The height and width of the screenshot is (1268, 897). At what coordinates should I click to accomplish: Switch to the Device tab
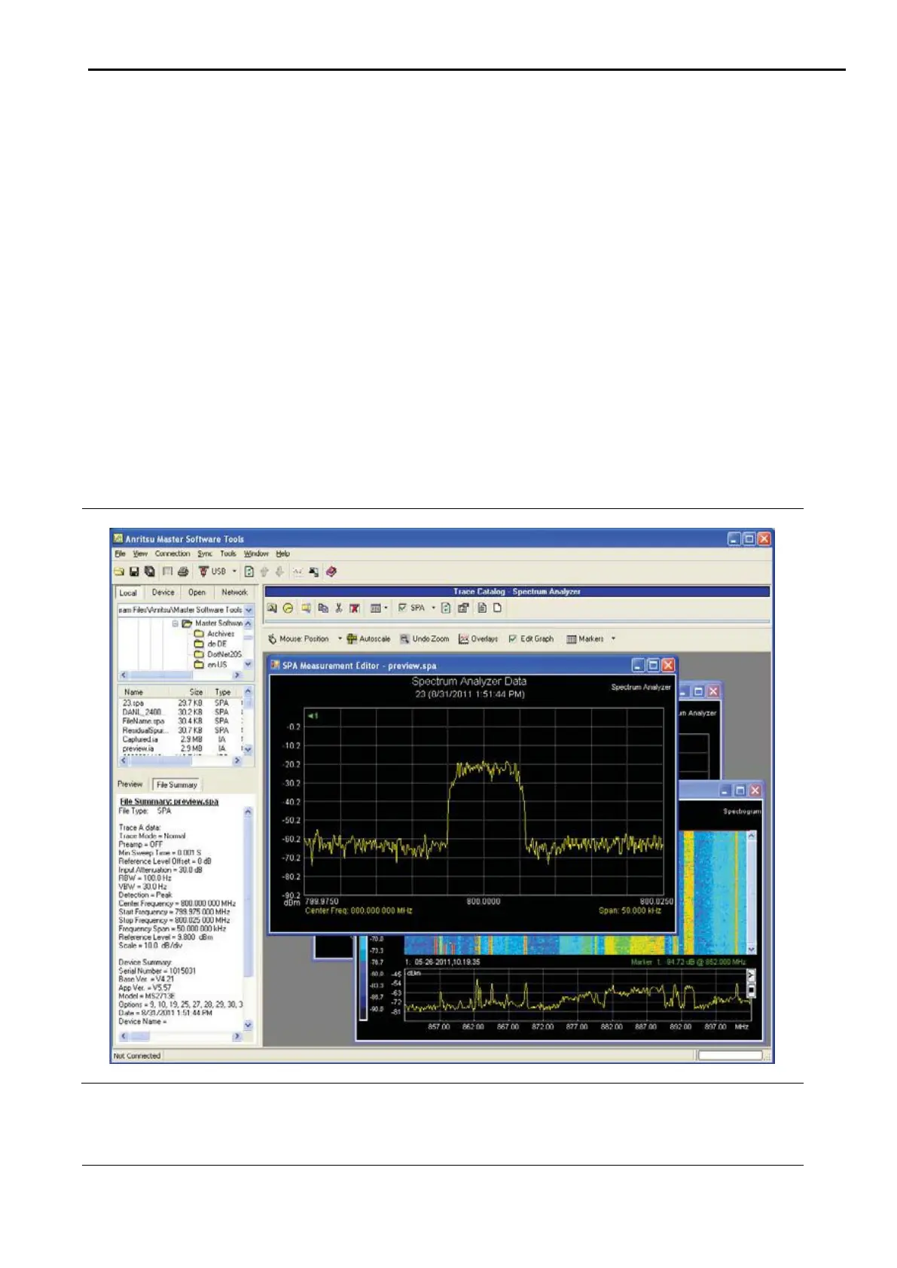coord(163,593)
